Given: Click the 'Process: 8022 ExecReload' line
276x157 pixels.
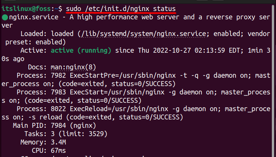Looking at the screenshot, I should [x=143, y=109].
